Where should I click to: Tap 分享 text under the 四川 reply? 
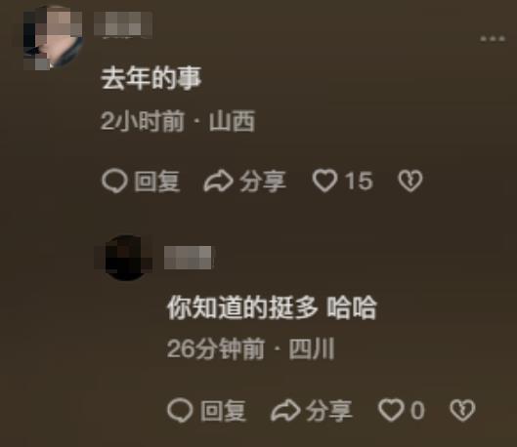coord(329,411)
